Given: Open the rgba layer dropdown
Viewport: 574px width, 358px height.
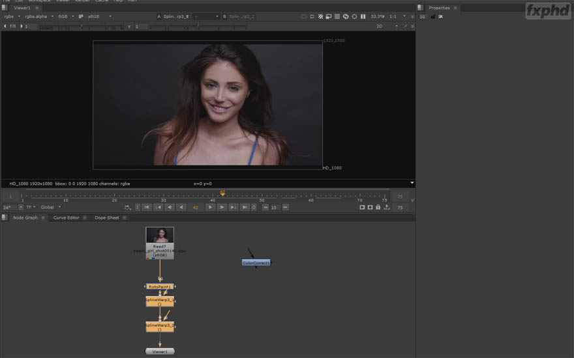Looking at the screenshot, I should pyautogui.click(x=12, y=16).
